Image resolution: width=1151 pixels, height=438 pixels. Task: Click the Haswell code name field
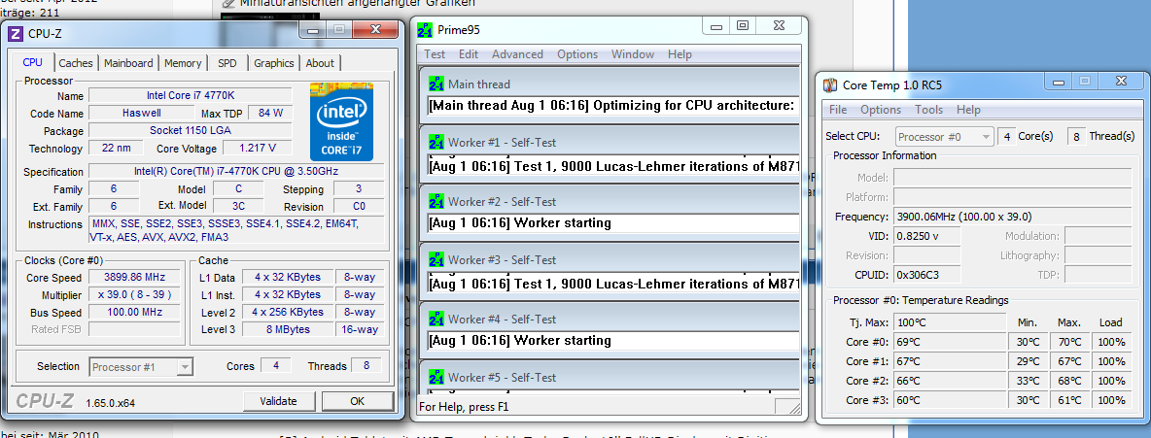(x=142, y=113)
